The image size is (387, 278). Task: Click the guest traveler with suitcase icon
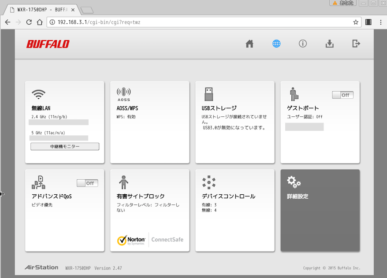point(294,94)
